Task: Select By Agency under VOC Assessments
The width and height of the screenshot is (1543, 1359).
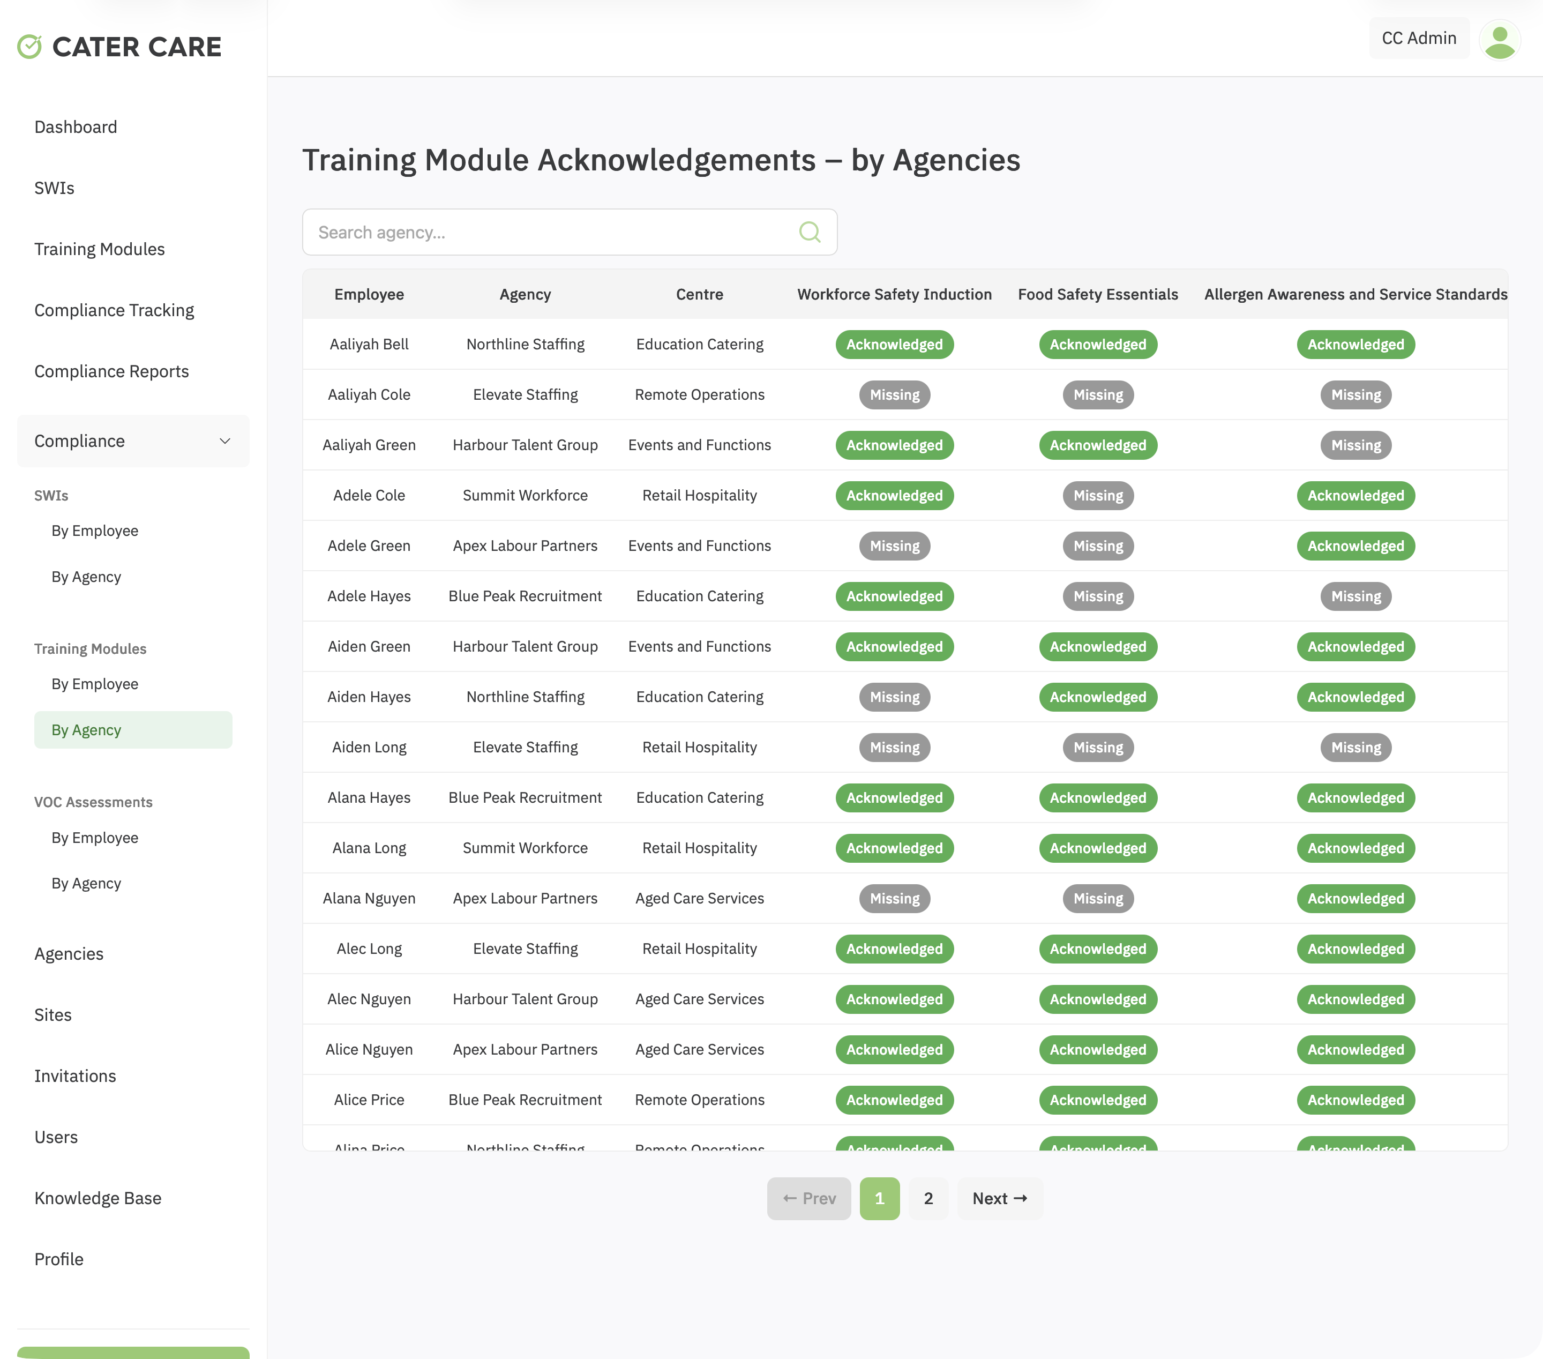Action: [86, 883]
